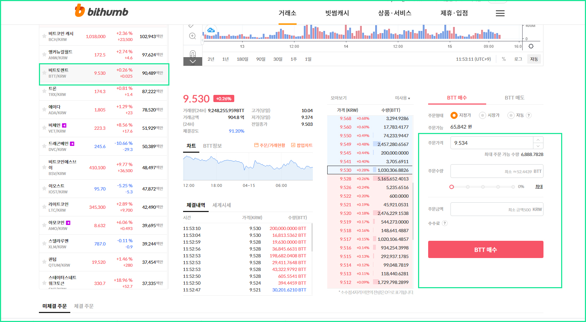
Task: Toggle percent scale on chart
Action: pos(504,59)
